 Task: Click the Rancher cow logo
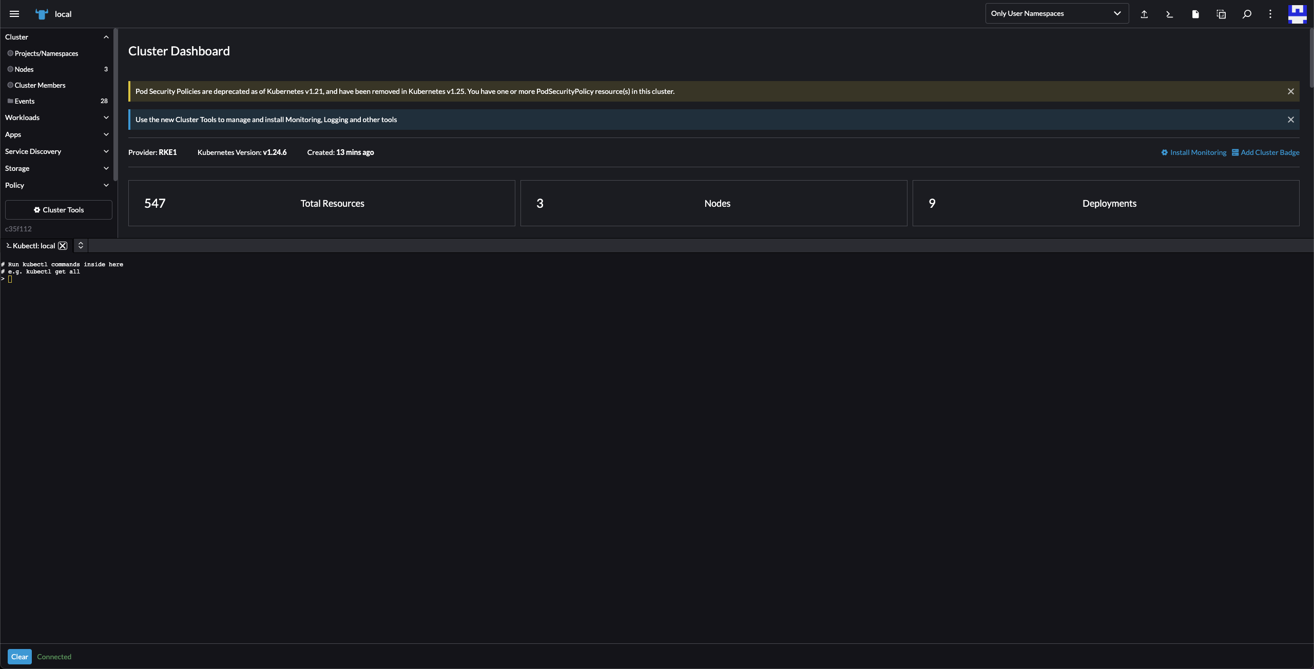click(42, 14)
